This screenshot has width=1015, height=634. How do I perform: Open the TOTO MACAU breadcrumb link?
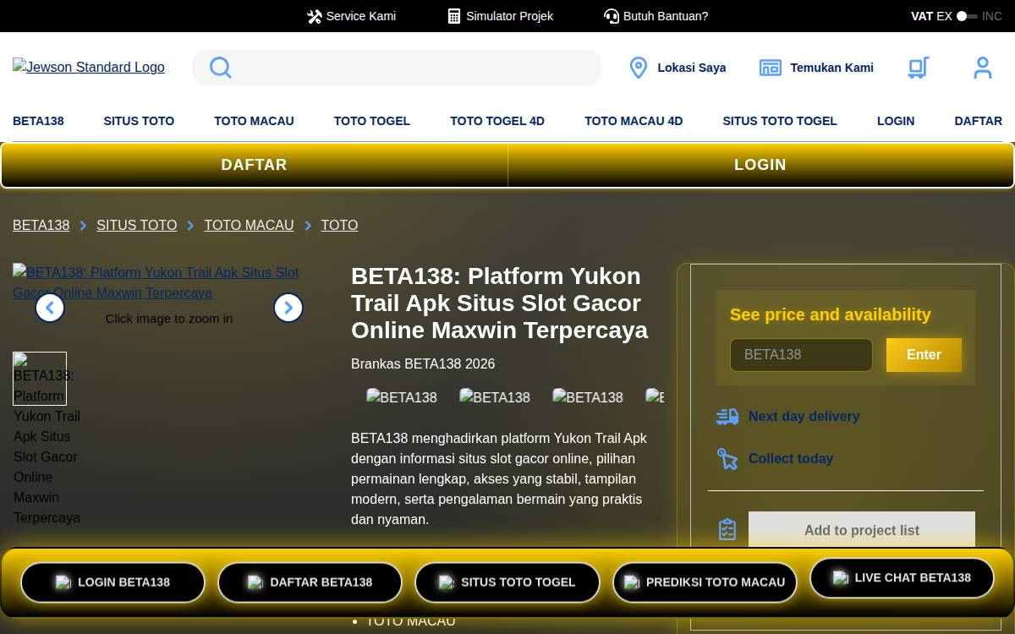tap(249, 226)
